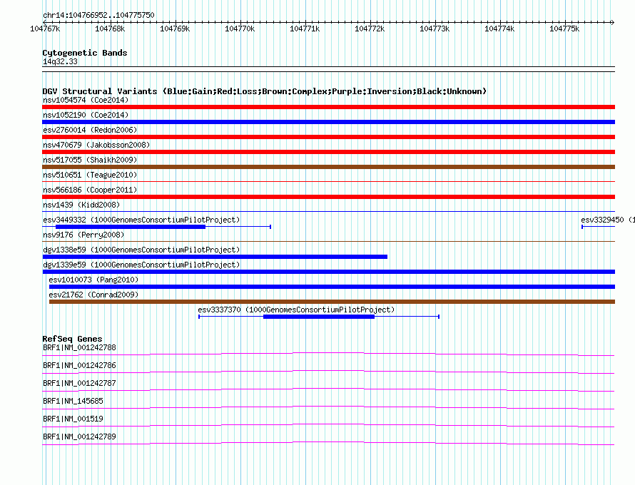The image size is (635, 485).
Task: Open variant nsv9176 (Perry2008) label
Action: pos(83,235)
